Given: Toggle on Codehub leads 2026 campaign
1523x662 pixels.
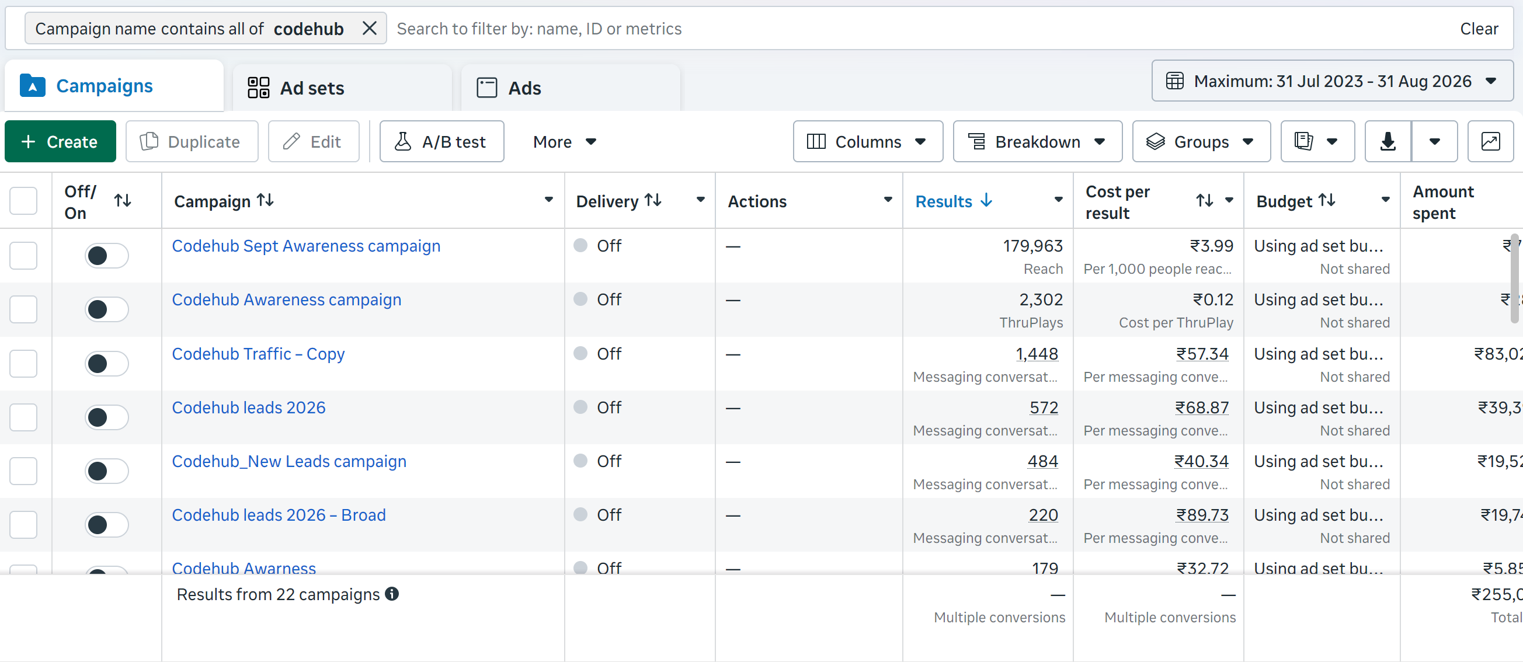Looking at the screenshot, I should (x=106, y=417).
